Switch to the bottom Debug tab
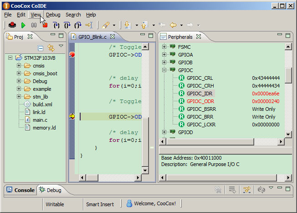Image resolution: width=297 pixels, height=213 pixels. tap(50, 190)
